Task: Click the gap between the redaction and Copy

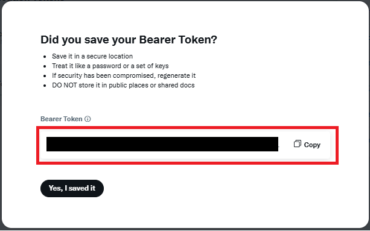Action: [x=286, y=144]
